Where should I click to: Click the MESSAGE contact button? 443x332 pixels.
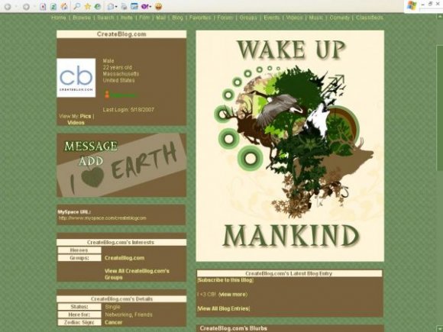[91, 147]
